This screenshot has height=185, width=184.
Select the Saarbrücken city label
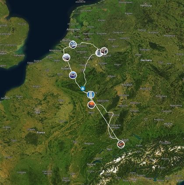103,101
